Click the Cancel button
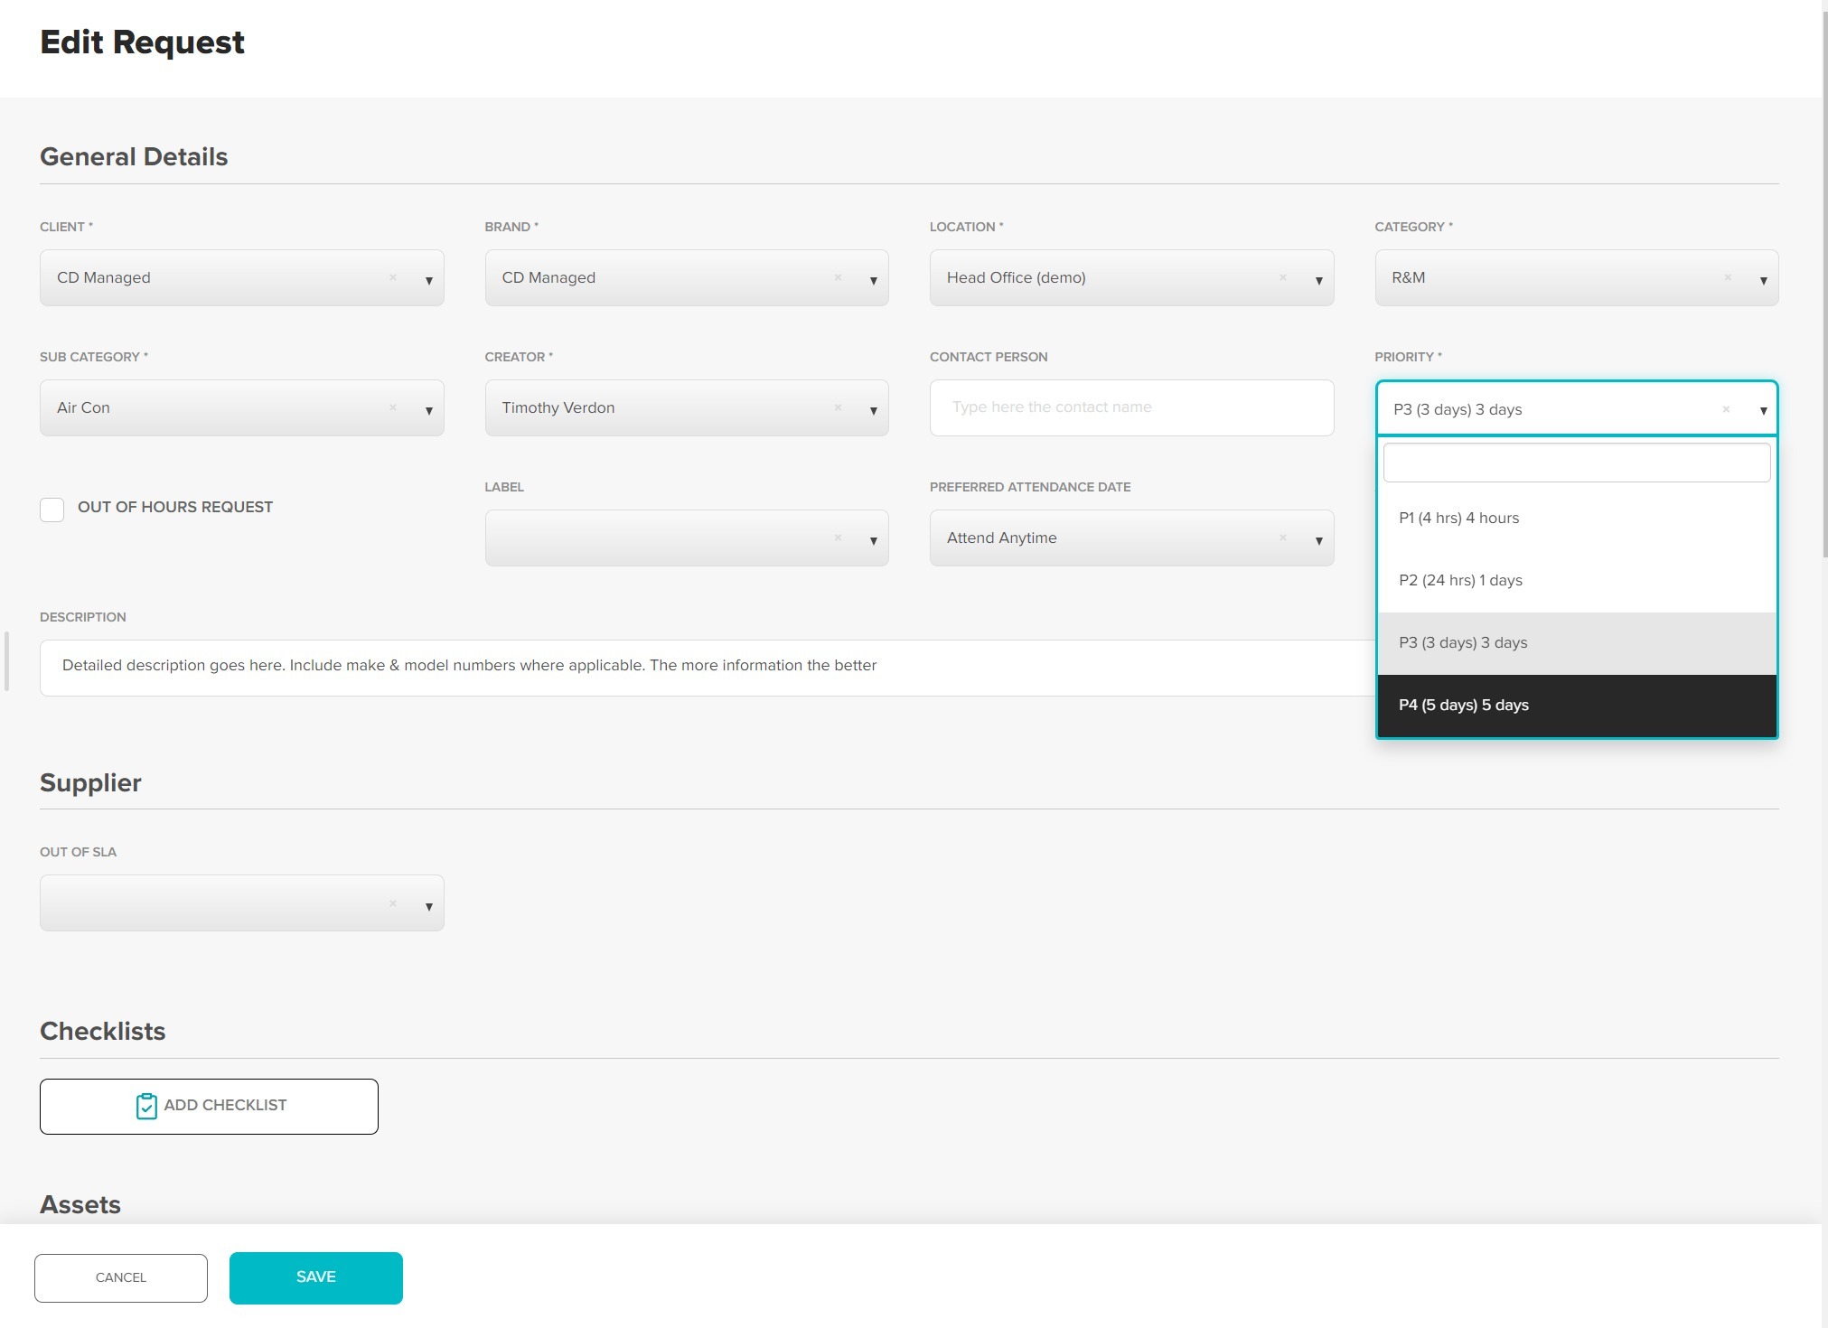 (x=121, y=1277)
